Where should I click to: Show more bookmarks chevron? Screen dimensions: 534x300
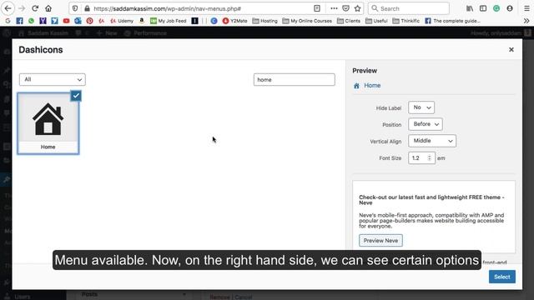point(526,21)
